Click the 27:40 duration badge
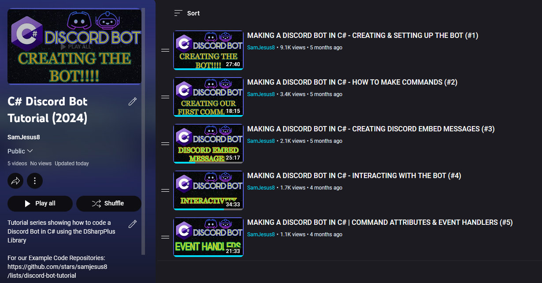This screenshot has height=283, width=542. click(x=233, y=64)
